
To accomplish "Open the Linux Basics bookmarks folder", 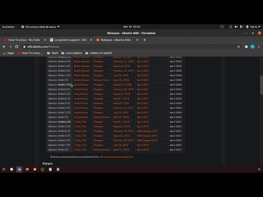I will pyautogui.click(x=72, y=53).
